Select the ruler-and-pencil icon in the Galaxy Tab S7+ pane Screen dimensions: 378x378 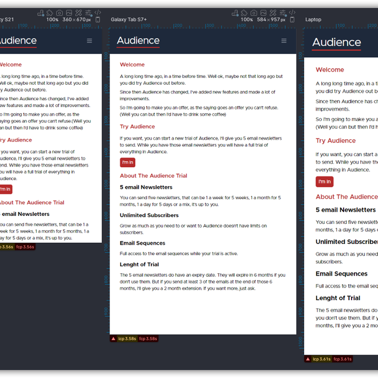point(273,13)
